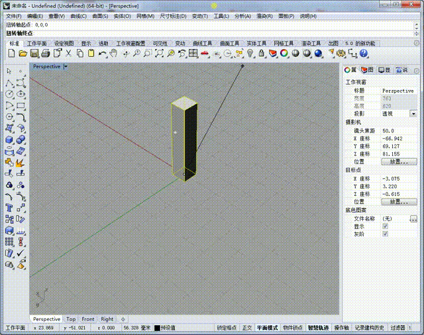Open the 图 layers panel tab
This screenshot has height=335, width=424.
click(x=368, y=70)
